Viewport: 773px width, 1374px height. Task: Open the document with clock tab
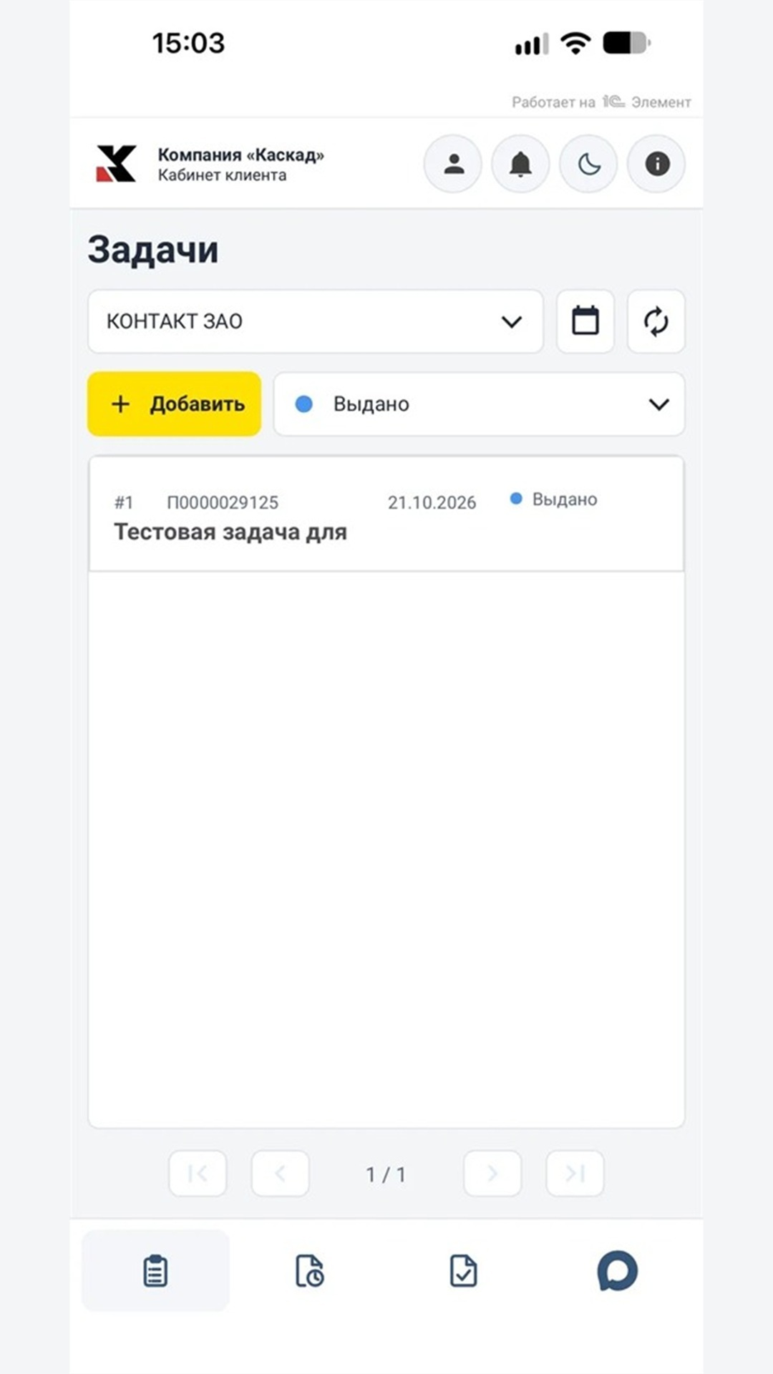[x=309, y=1271]
